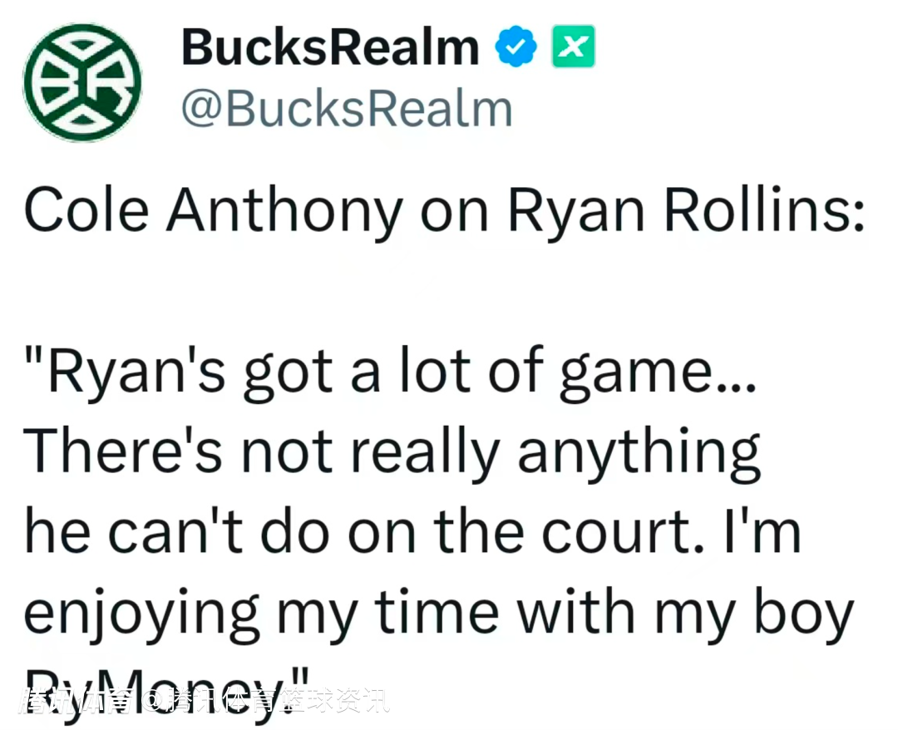898x730 pixels.
Task: Click the word "on" between the two names
Action: [x=455, y=213]
